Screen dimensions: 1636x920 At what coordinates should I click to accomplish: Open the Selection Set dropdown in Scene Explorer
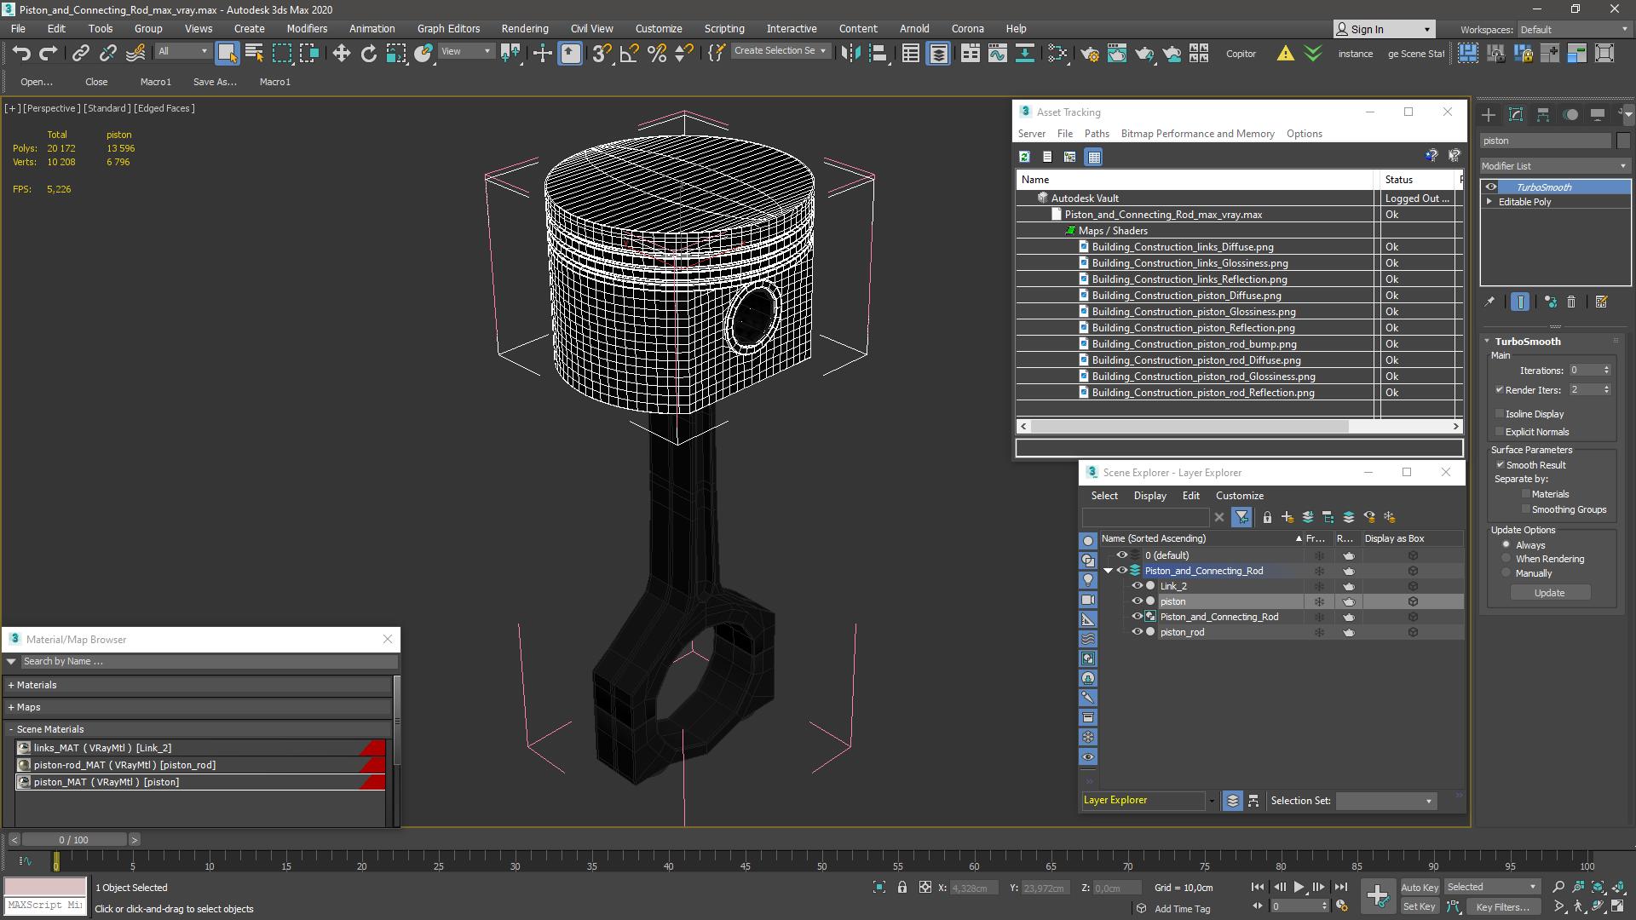click(x=1385, y=801)
